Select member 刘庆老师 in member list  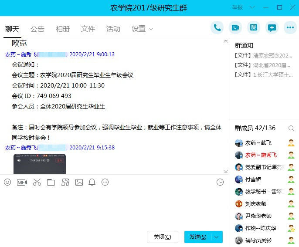coord(256,204)
